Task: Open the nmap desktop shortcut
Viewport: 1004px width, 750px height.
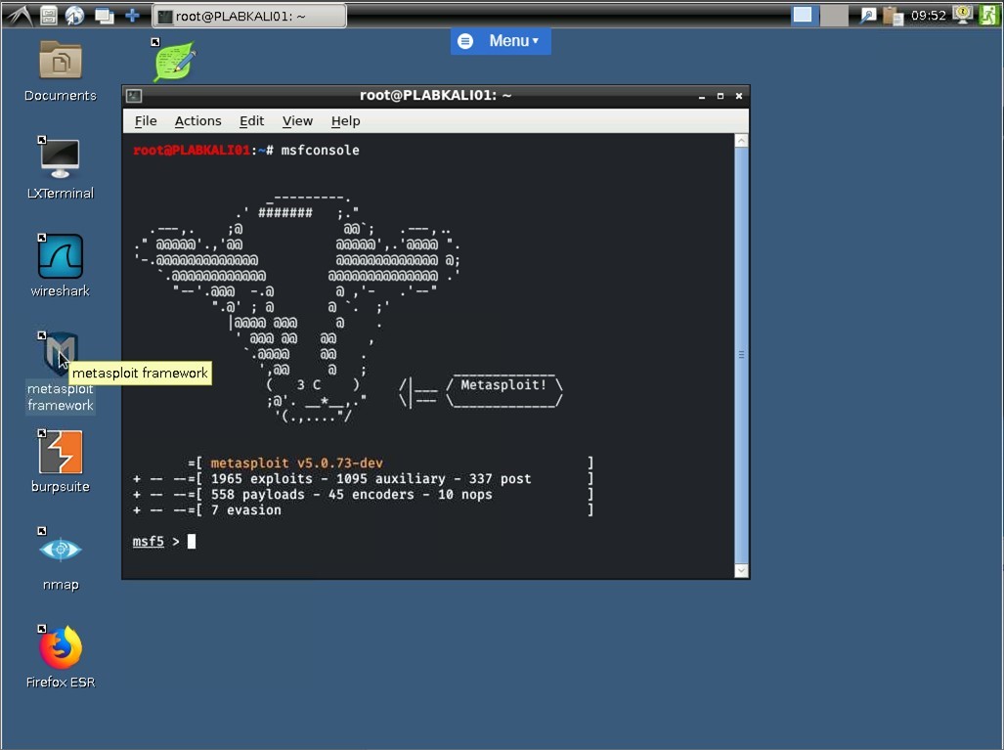Action: (60, 551)
